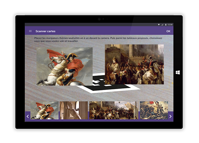
Task: Select the city battle scene thumbnail
Action: pos(113,110)
